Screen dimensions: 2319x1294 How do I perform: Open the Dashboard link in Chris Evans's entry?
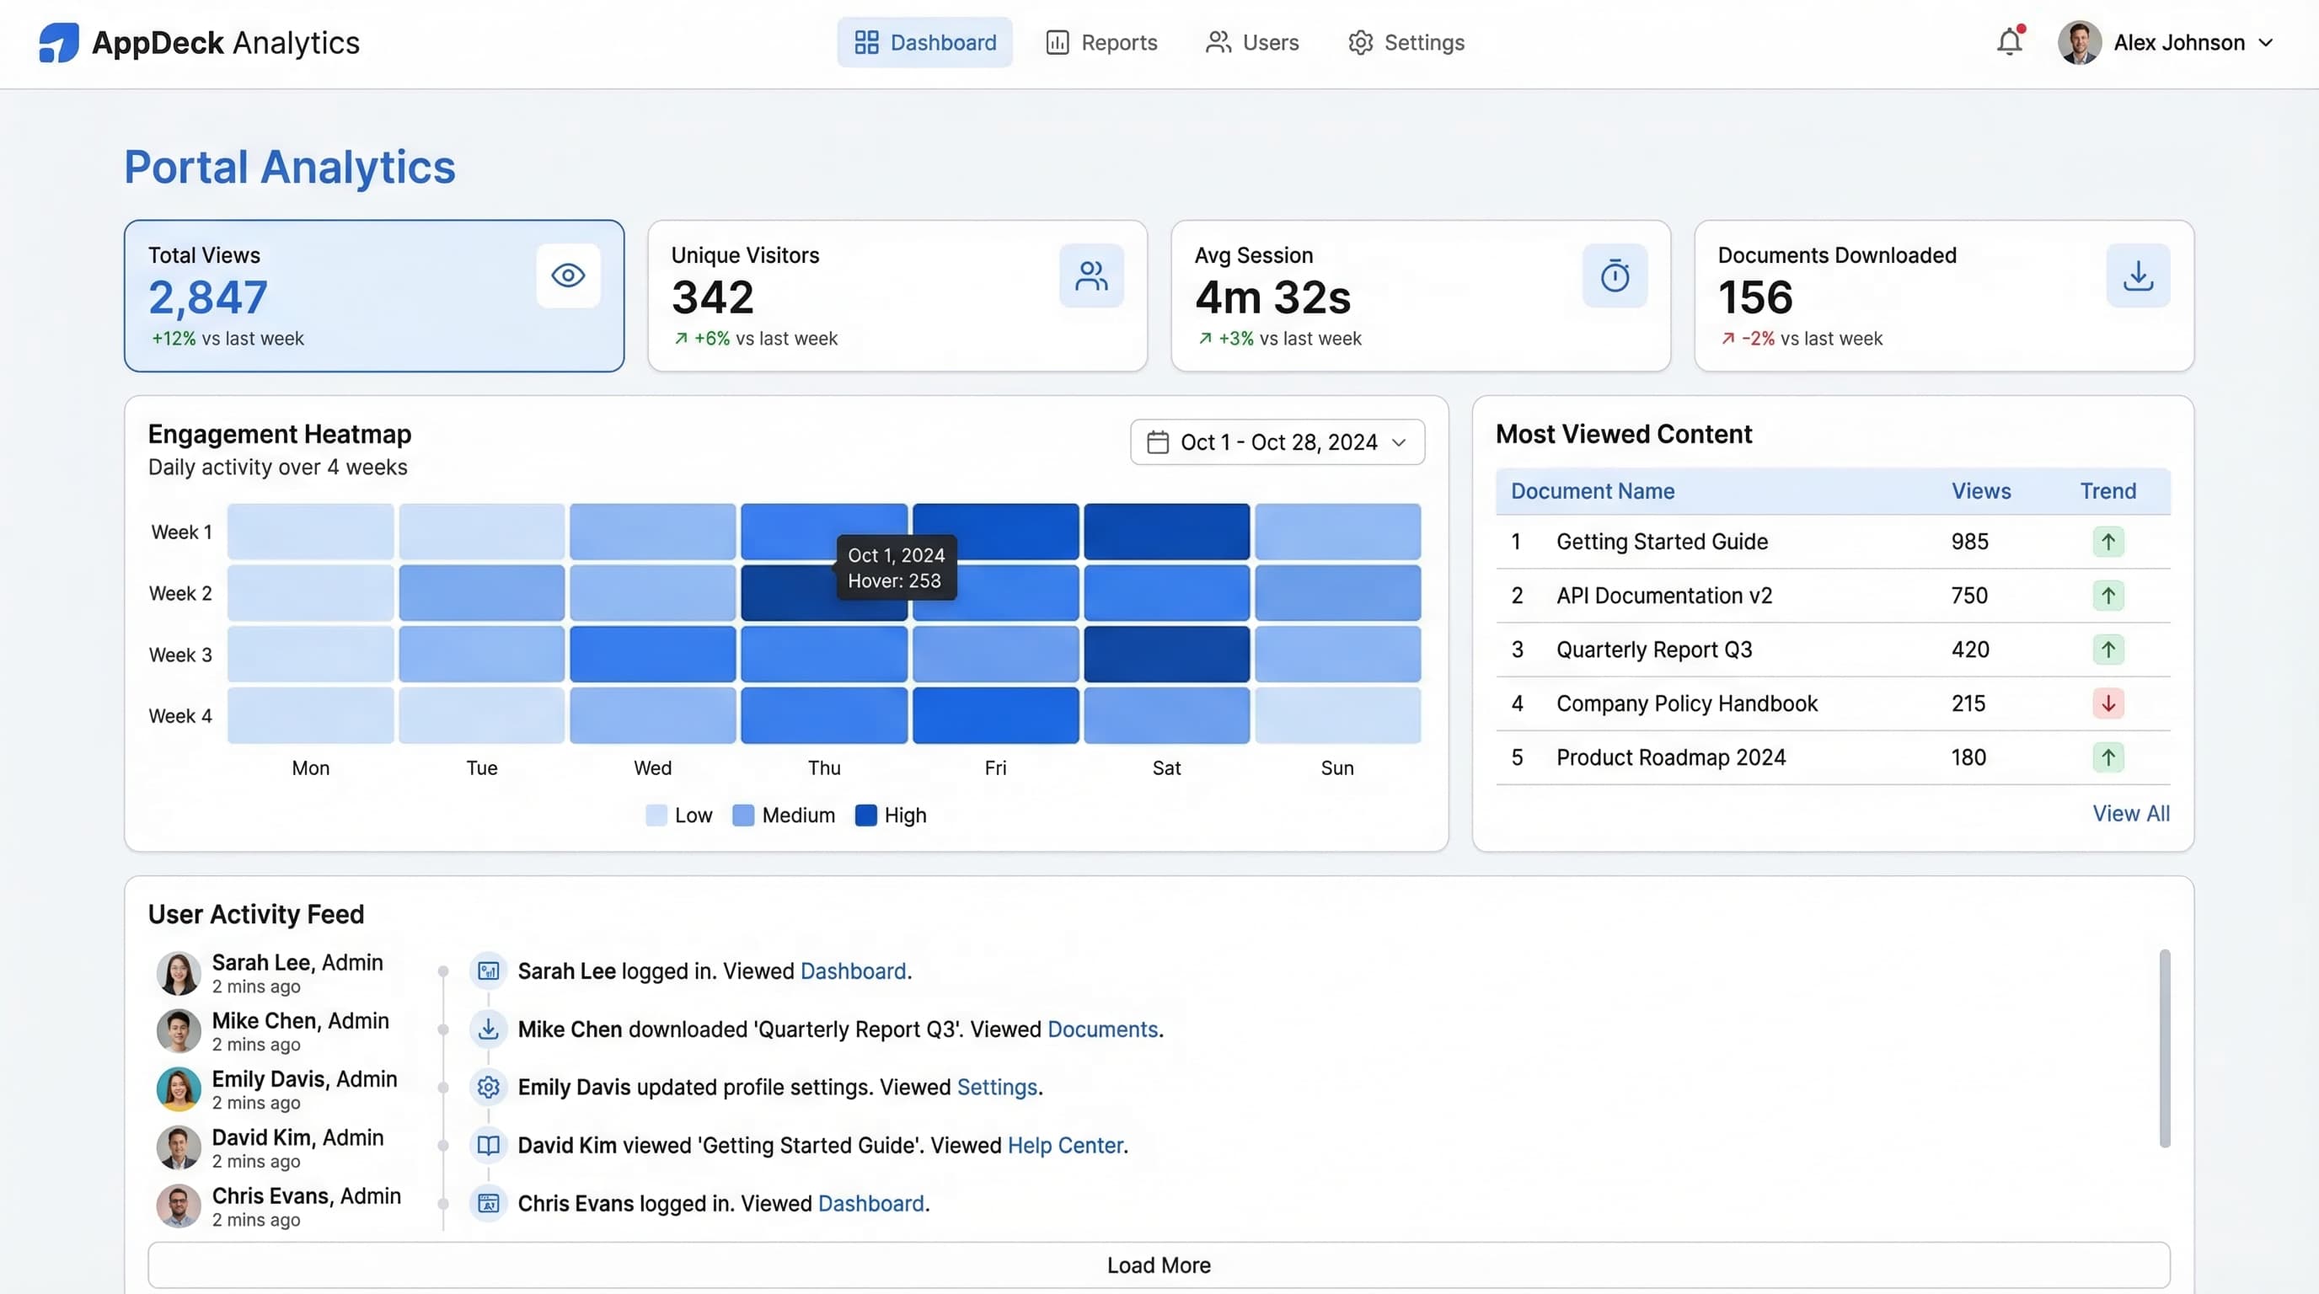[x=870, y=1203]
